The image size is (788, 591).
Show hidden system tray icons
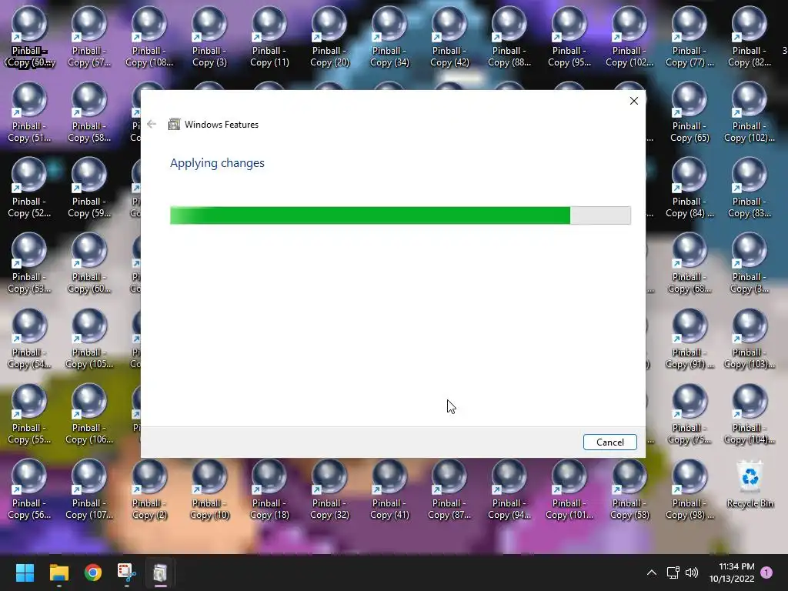[x=651, y=573]
